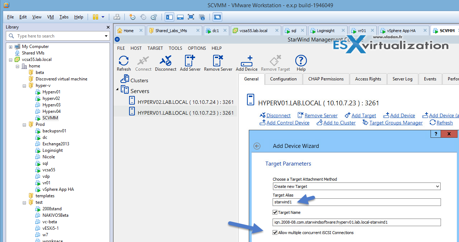Collapse the test folder node
459x242 pixels.
[x=24, y=202]
